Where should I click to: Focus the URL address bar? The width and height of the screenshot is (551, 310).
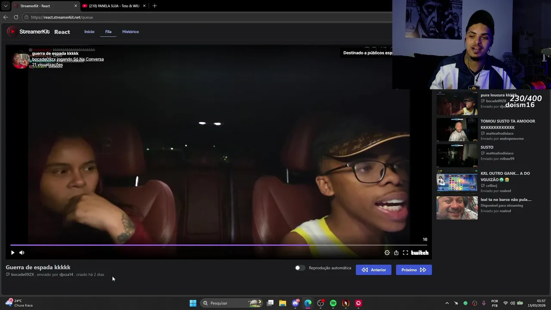(x=207, y=17)
